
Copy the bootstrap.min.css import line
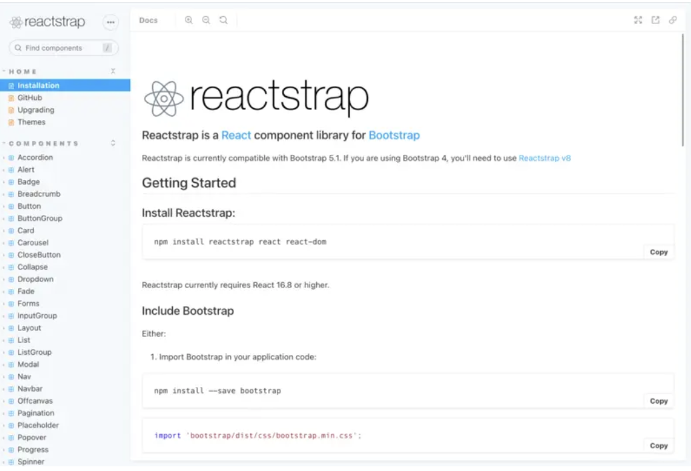(659, 446)
